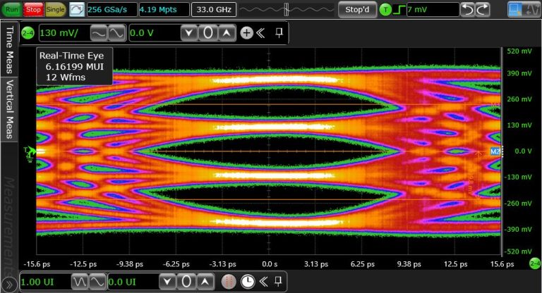The height and width of the screenshot is (293, 542).
Task: Click the waveform marker icon at far top right
Action: pos(531,9)
